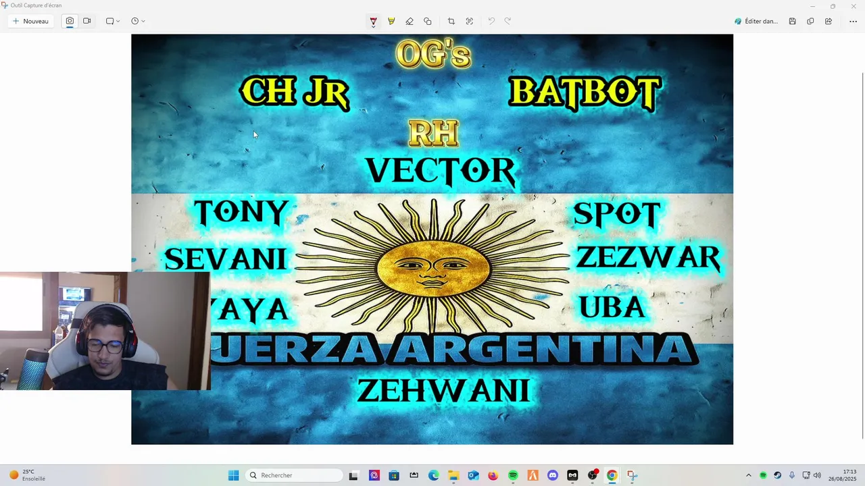Open File Explorer from the taskbar
865x486 pixels.
point(453,475)
